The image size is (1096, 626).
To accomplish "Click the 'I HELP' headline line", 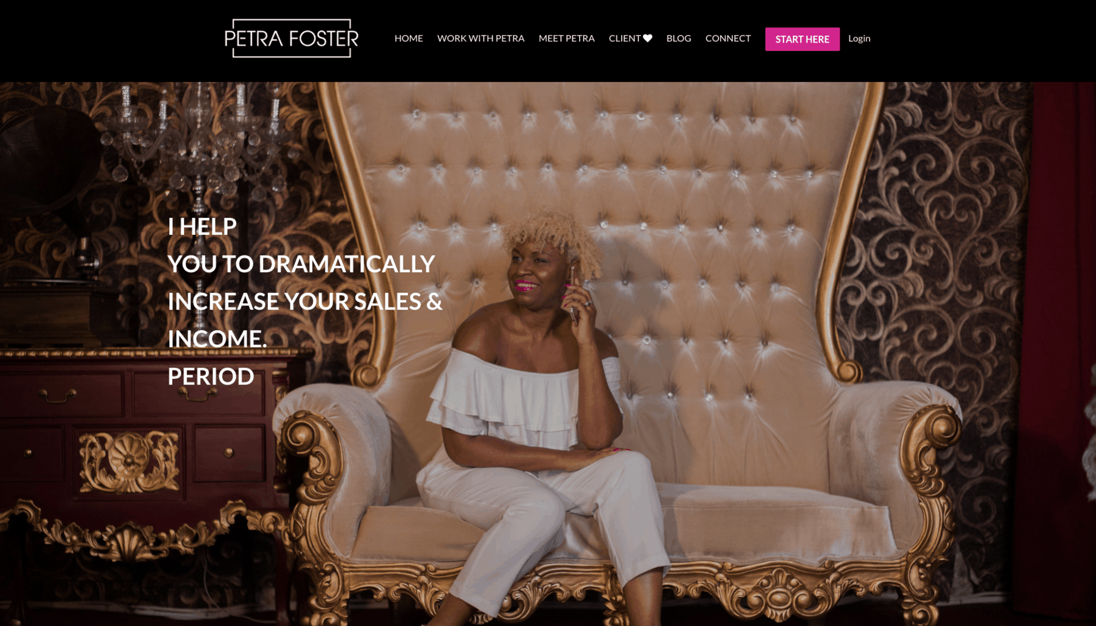I will [x=202, y=226].
